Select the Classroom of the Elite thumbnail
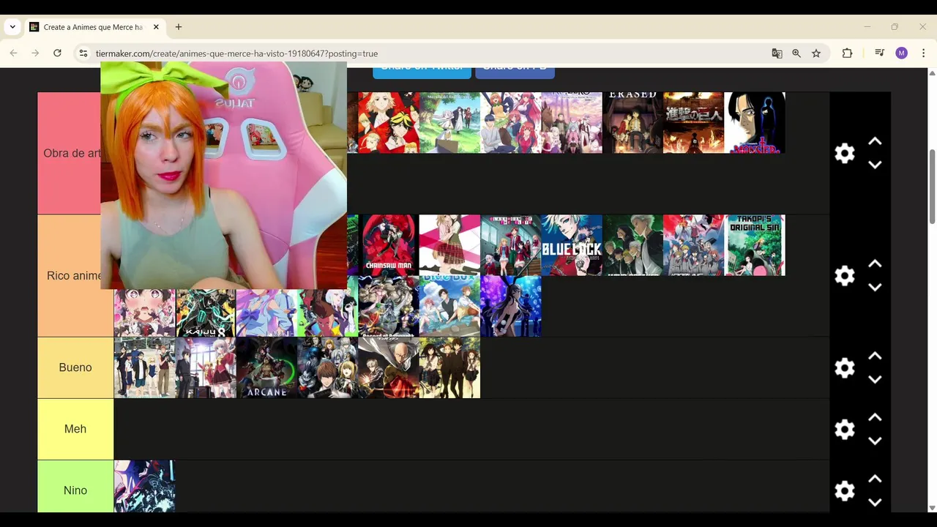Image resolution: width=937 pixels, height=527 pixels. coord(510,245)
